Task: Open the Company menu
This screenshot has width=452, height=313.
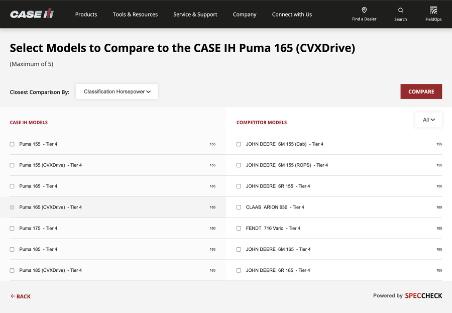Action: coord(245,15)
